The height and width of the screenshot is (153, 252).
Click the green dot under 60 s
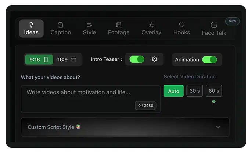point(214,101)
